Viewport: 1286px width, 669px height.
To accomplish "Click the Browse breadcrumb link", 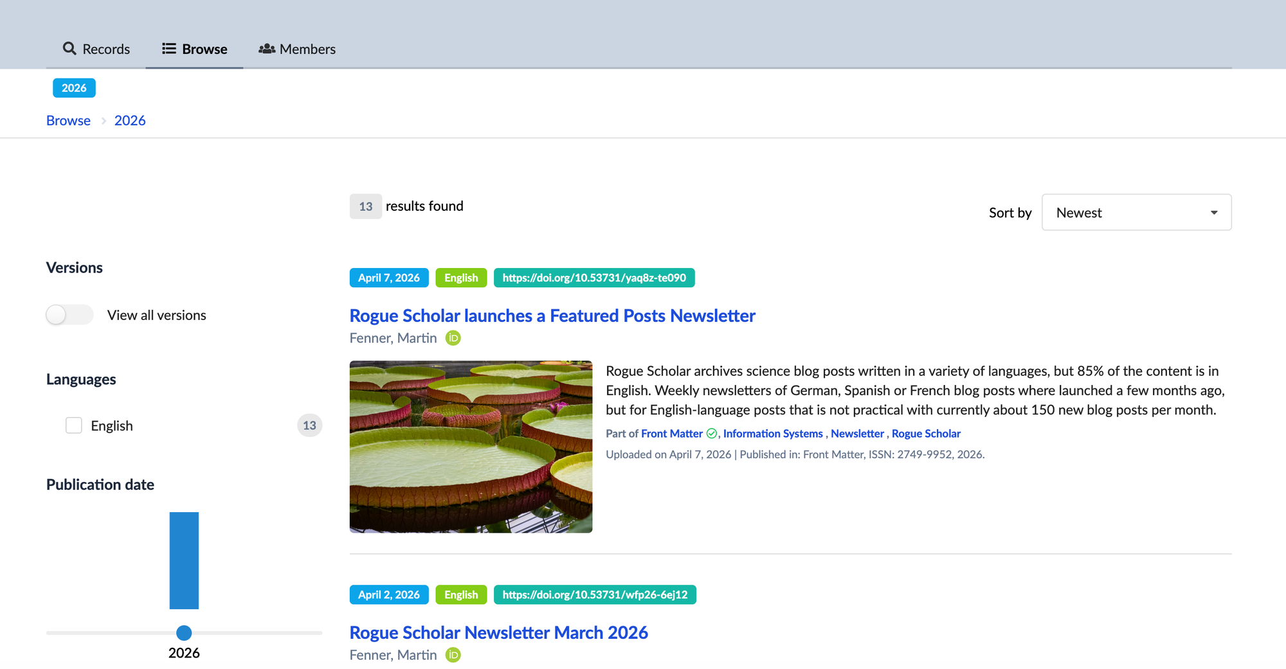I will click(x=68, y=121).
